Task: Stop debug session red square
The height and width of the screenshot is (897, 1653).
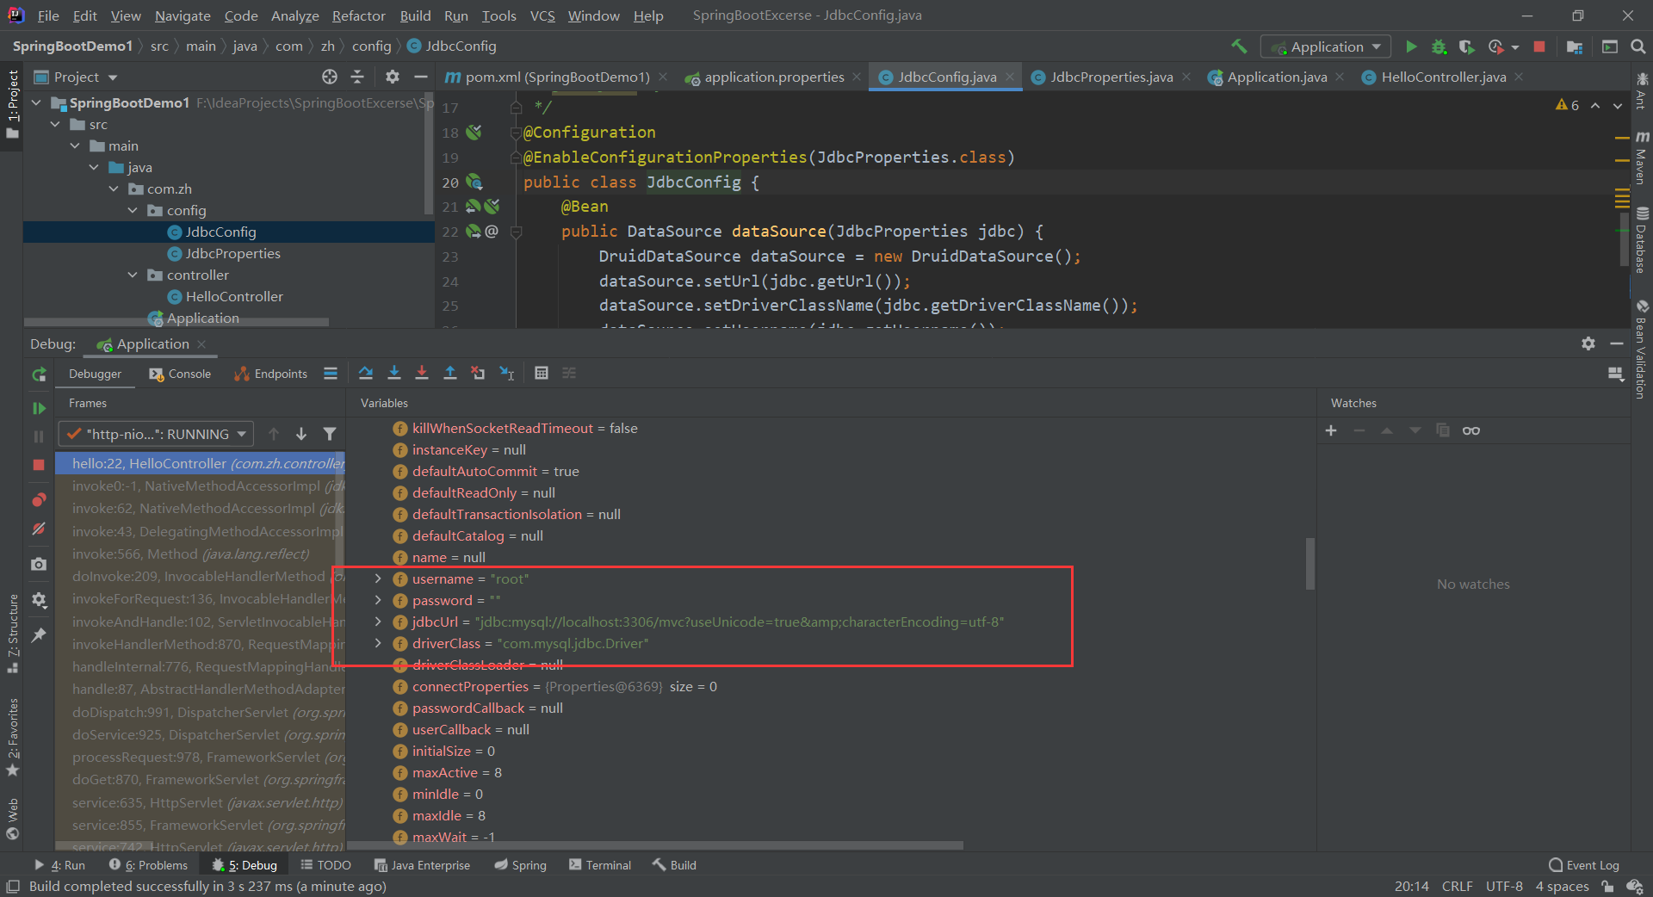Action: point(39,465)
